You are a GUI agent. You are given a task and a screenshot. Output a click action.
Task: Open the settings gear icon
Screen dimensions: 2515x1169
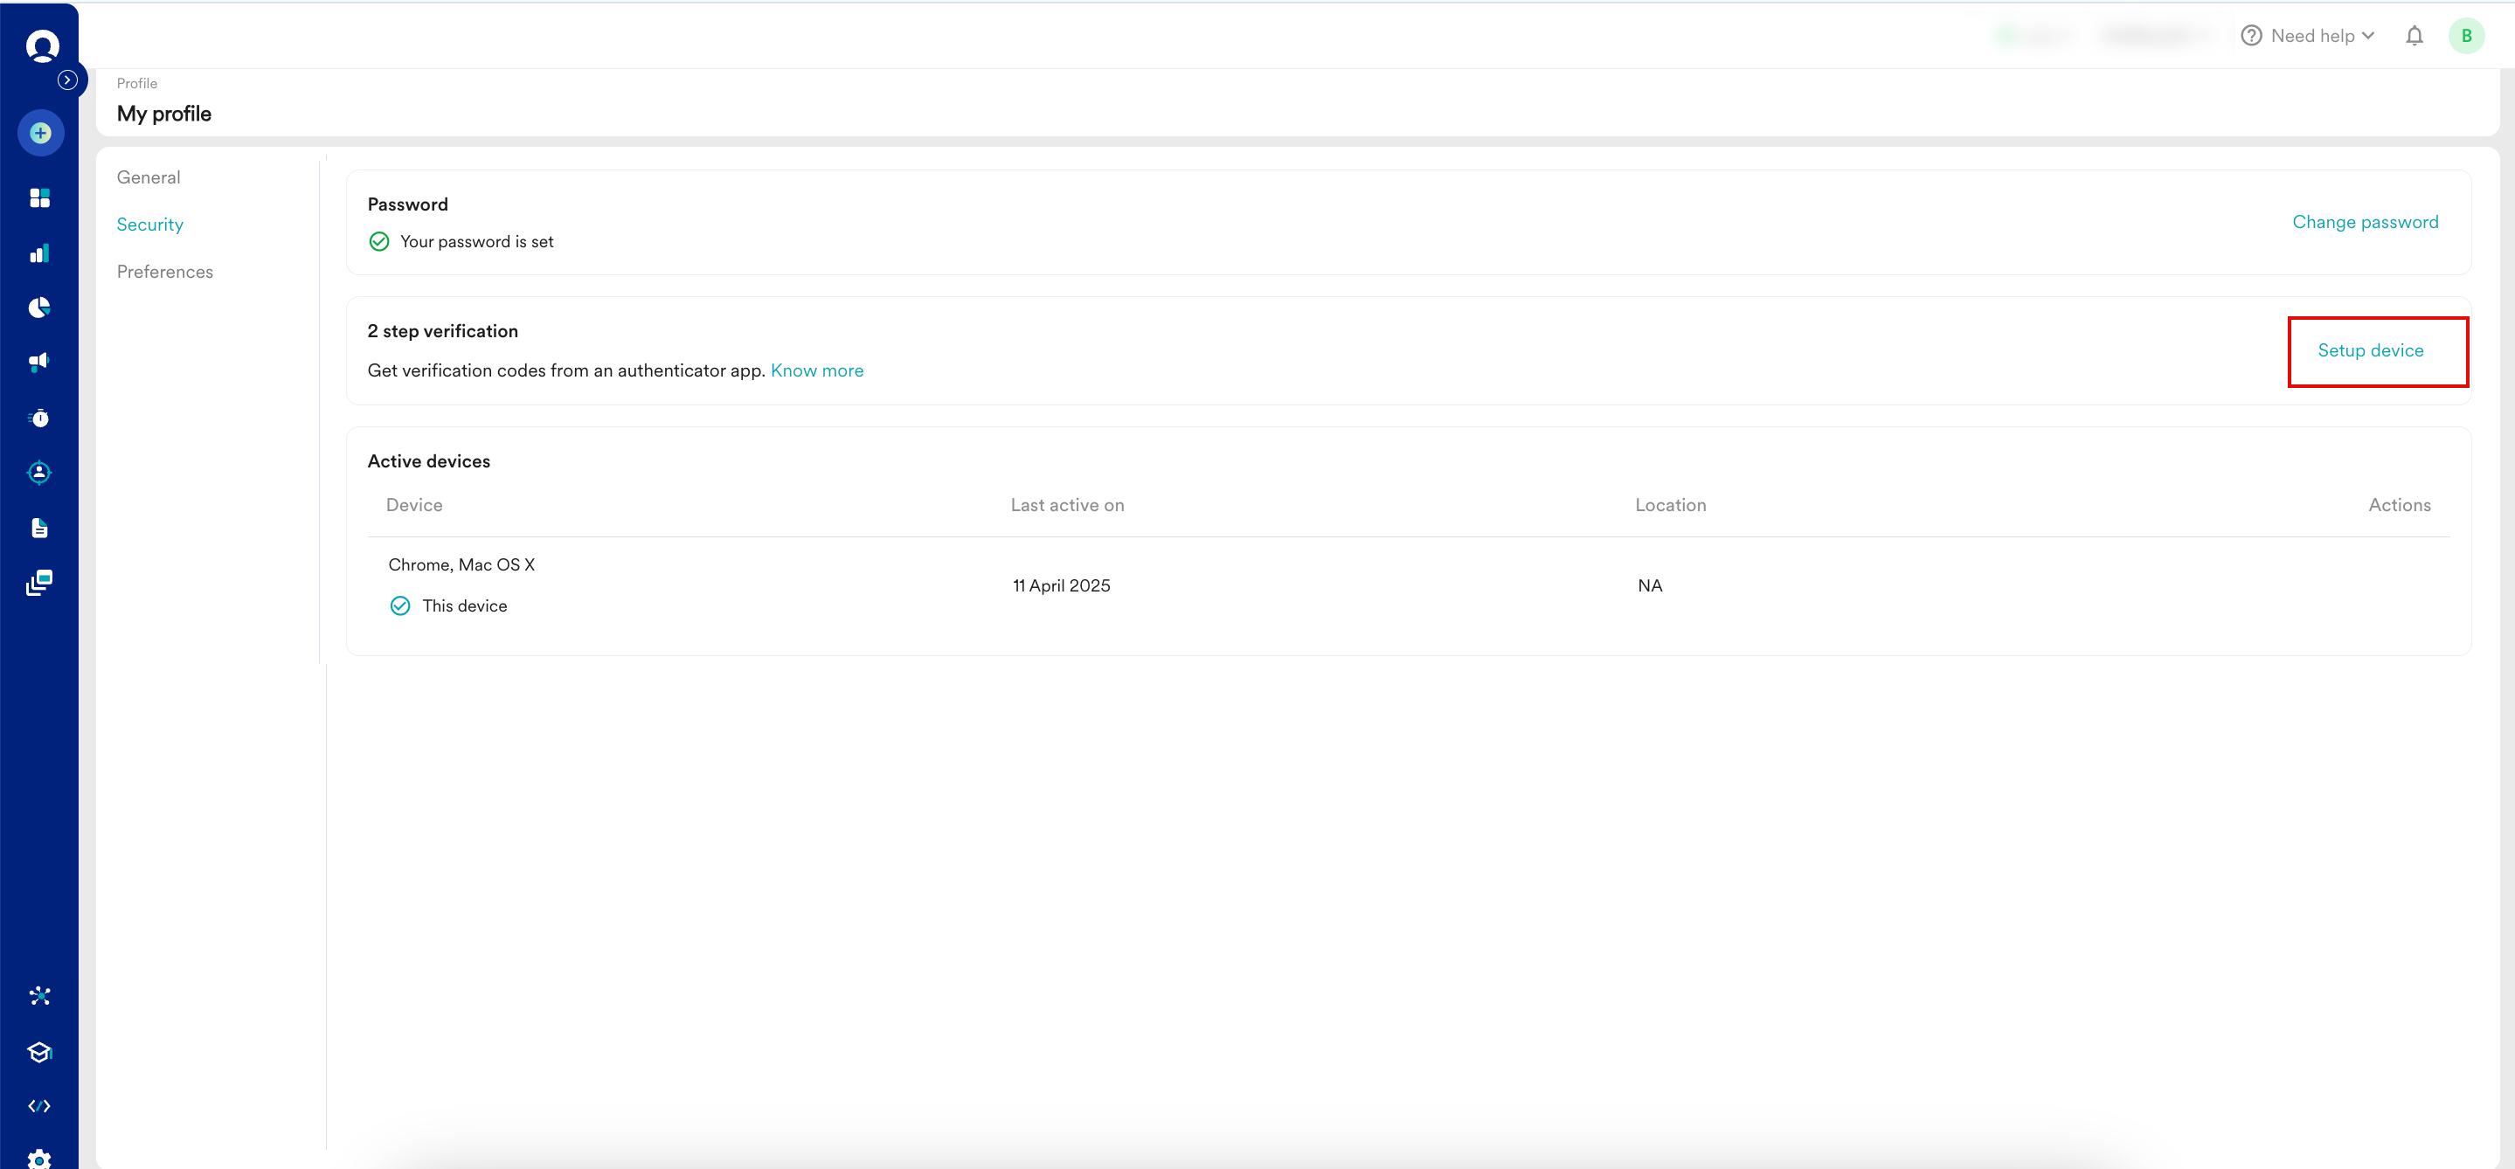point(40,1159)
